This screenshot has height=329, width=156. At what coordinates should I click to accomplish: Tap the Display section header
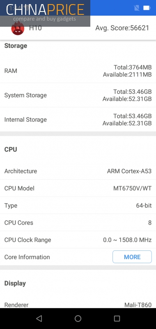15,283
